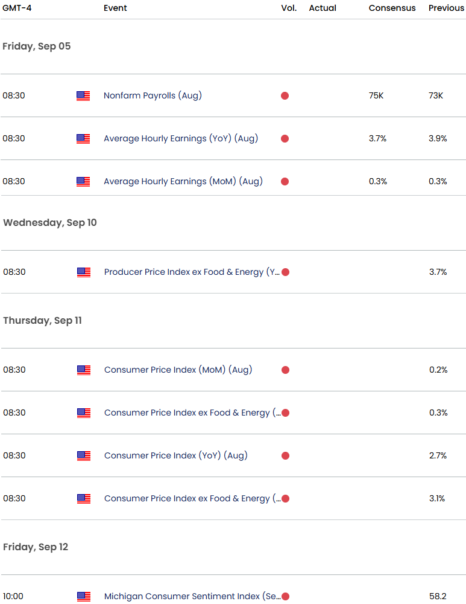Click the Event column header
This screenshot has height=604, width=466.
point(115,8)
